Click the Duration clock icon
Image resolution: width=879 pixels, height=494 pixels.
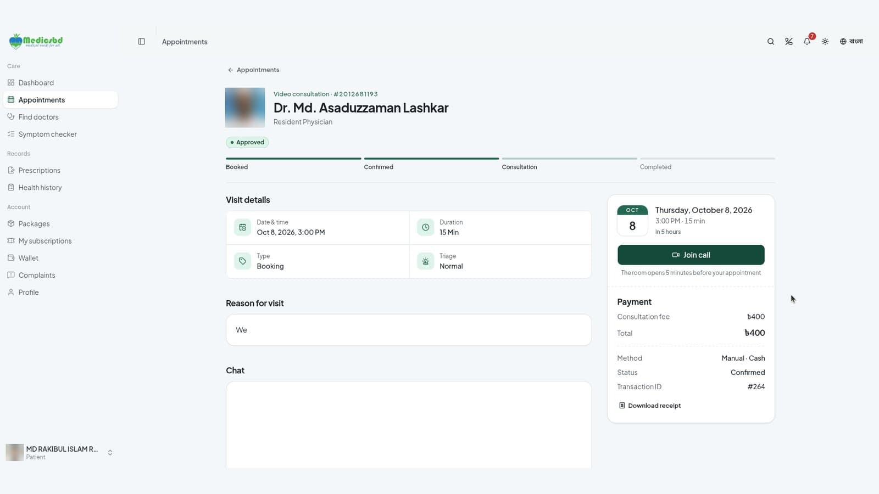tap(425, 227)
